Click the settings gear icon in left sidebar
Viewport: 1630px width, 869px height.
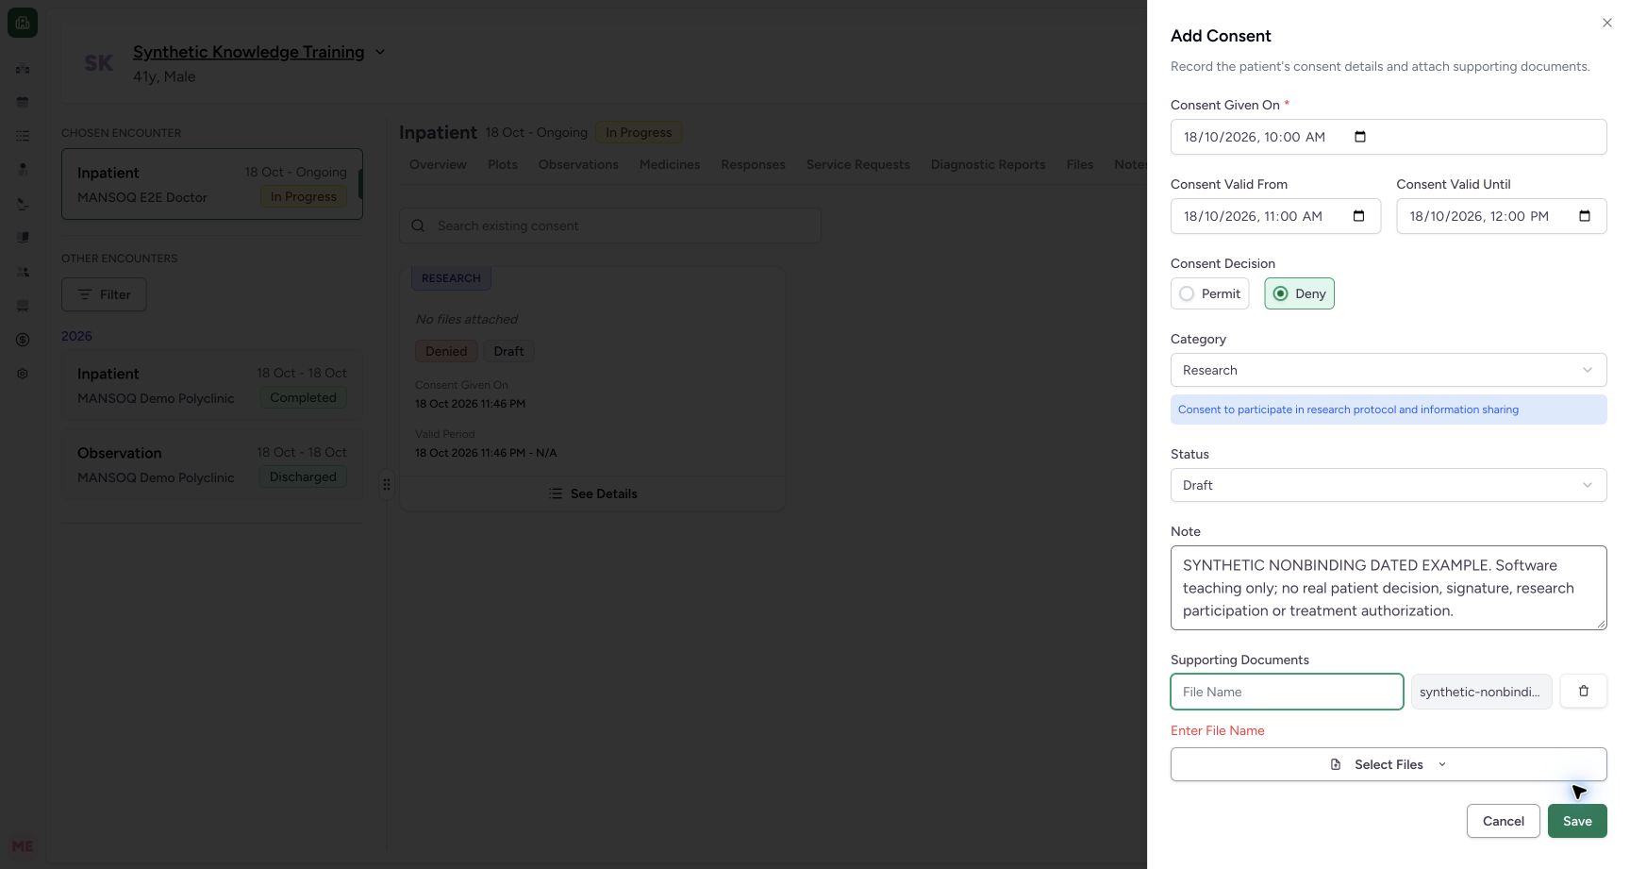(23, 374)
